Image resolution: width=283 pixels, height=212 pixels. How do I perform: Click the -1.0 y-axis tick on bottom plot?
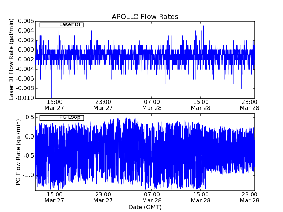click(28, 175)
